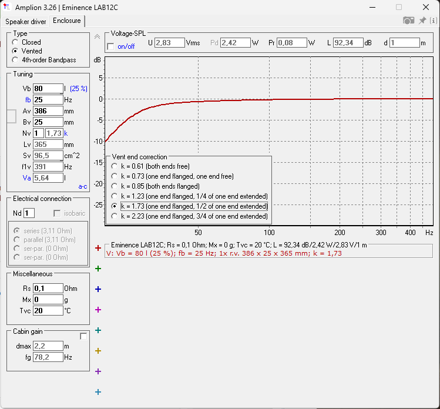The image size is (440, 409).
Task: Choose k = 0.73 one end flanged, one free
Action: pos(172,176)
